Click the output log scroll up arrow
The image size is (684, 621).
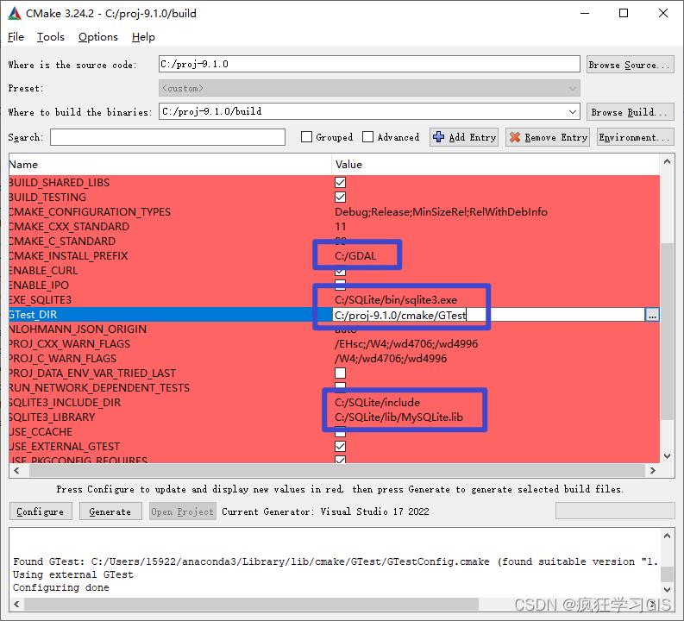coord(667,536)
